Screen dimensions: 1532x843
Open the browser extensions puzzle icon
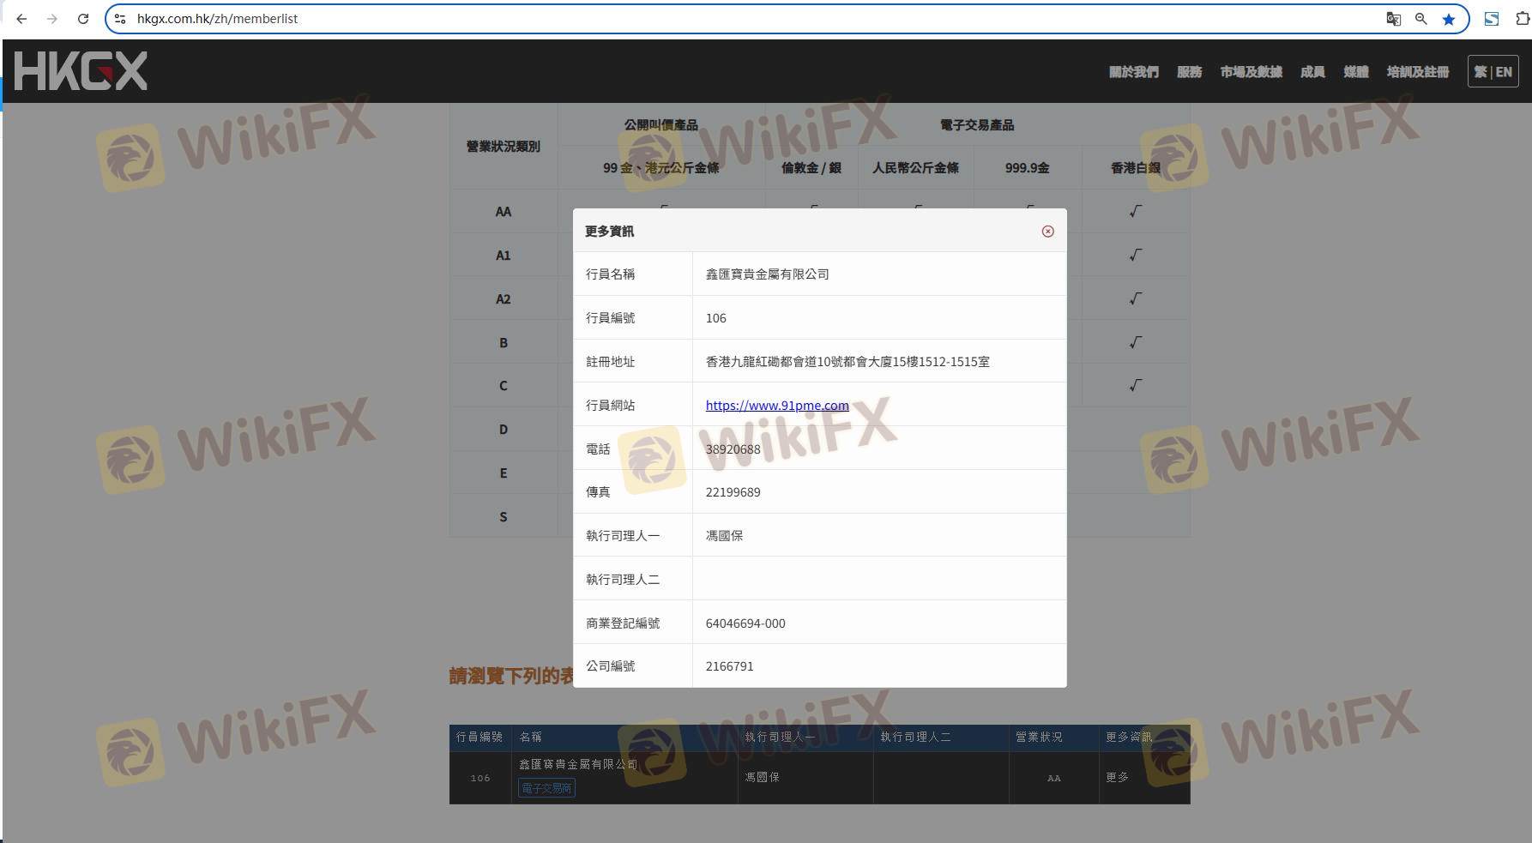[x=1523, y=19]
